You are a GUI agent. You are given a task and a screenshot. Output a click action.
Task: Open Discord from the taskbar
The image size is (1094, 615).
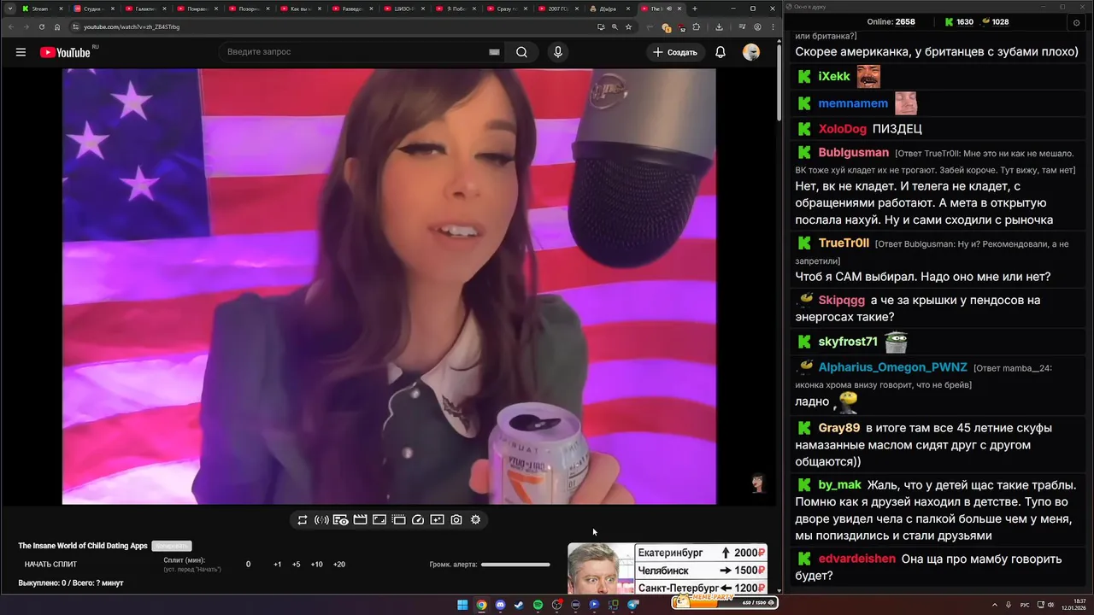[500, 605]
